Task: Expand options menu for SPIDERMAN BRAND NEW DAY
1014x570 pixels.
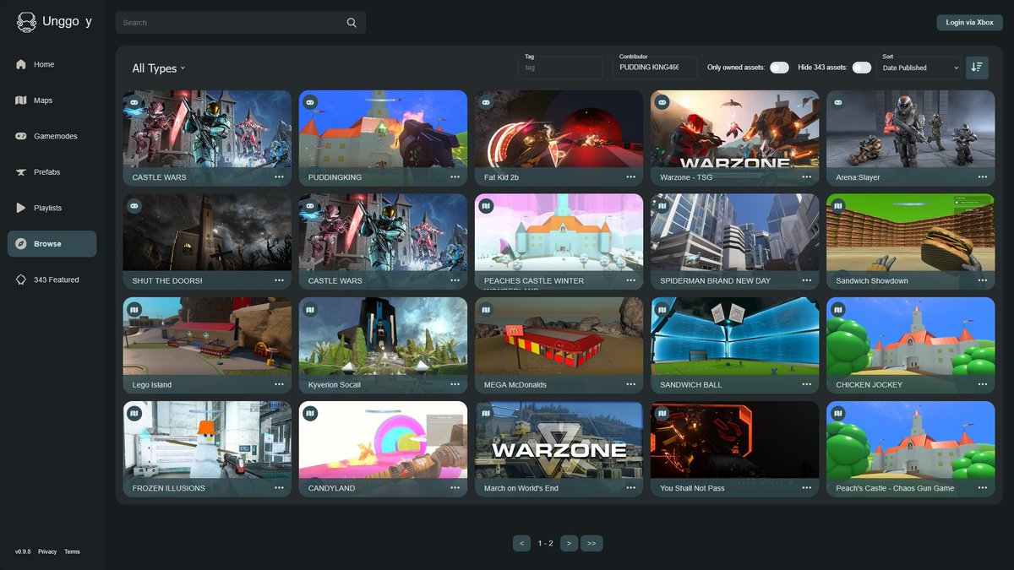Action: tap(806, 280)
